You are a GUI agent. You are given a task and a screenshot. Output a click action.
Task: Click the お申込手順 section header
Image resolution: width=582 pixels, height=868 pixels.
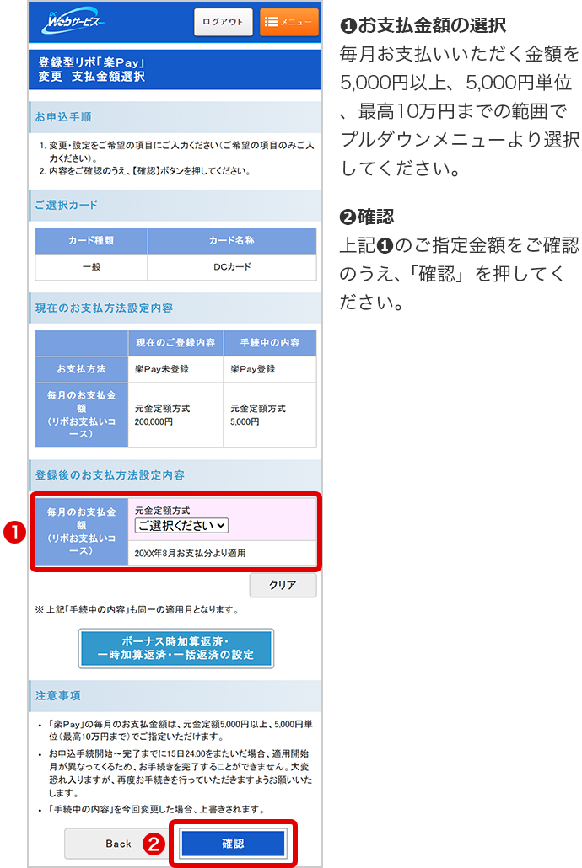point(175,116)
